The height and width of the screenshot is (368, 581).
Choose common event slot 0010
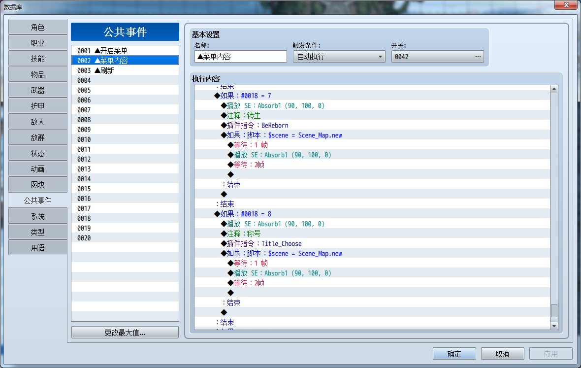(x=125, y=139)
